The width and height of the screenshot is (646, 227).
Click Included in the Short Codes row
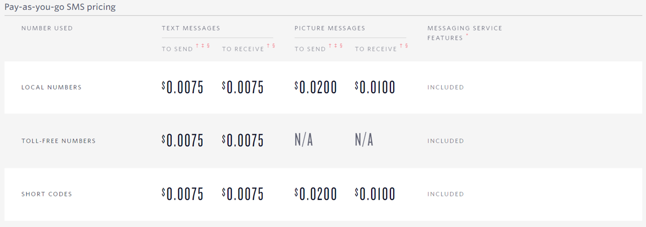(x=446, y=194)
